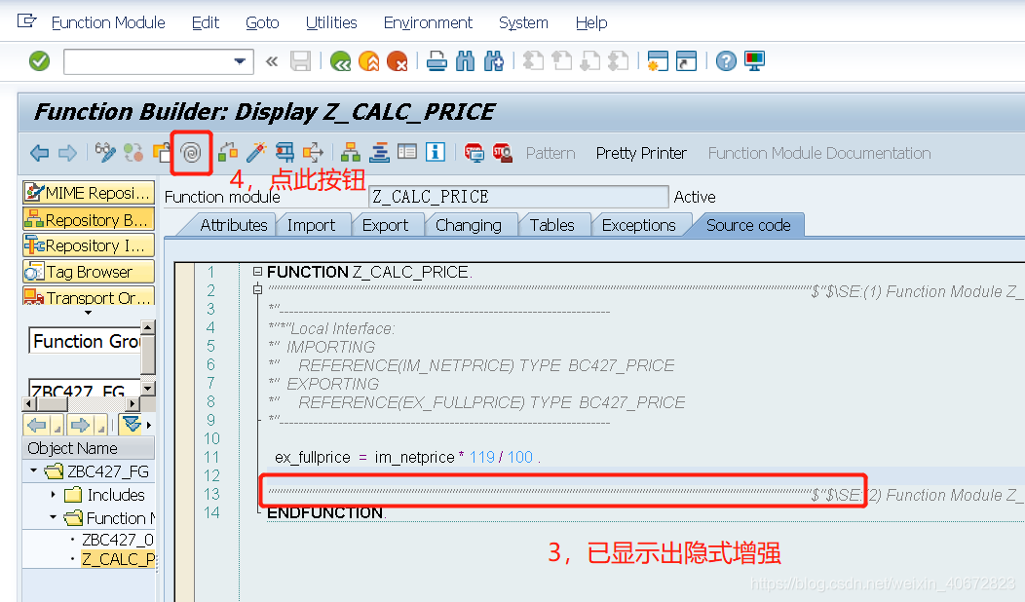Open the Function Group object type dropdown
The width and height of the screenshot is (1025, 602).
[x=148, y=326]
